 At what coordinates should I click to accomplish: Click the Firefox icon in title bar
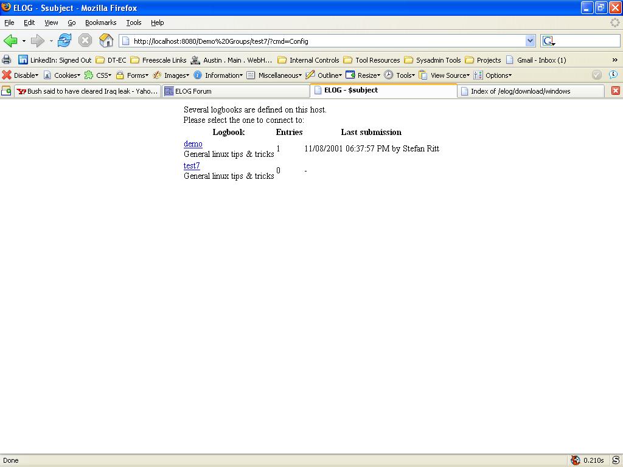[x=6, y=7]
